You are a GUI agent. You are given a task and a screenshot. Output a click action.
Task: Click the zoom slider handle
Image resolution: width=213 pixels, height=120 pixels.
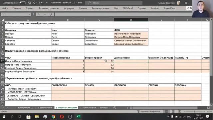pyautogui.click(x=194, y=112)
